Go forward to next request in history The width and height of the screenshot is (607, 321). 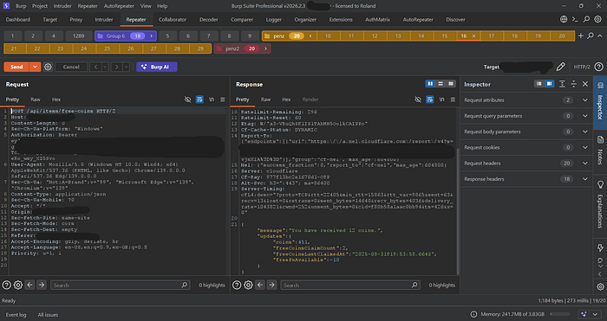[116, 67]
